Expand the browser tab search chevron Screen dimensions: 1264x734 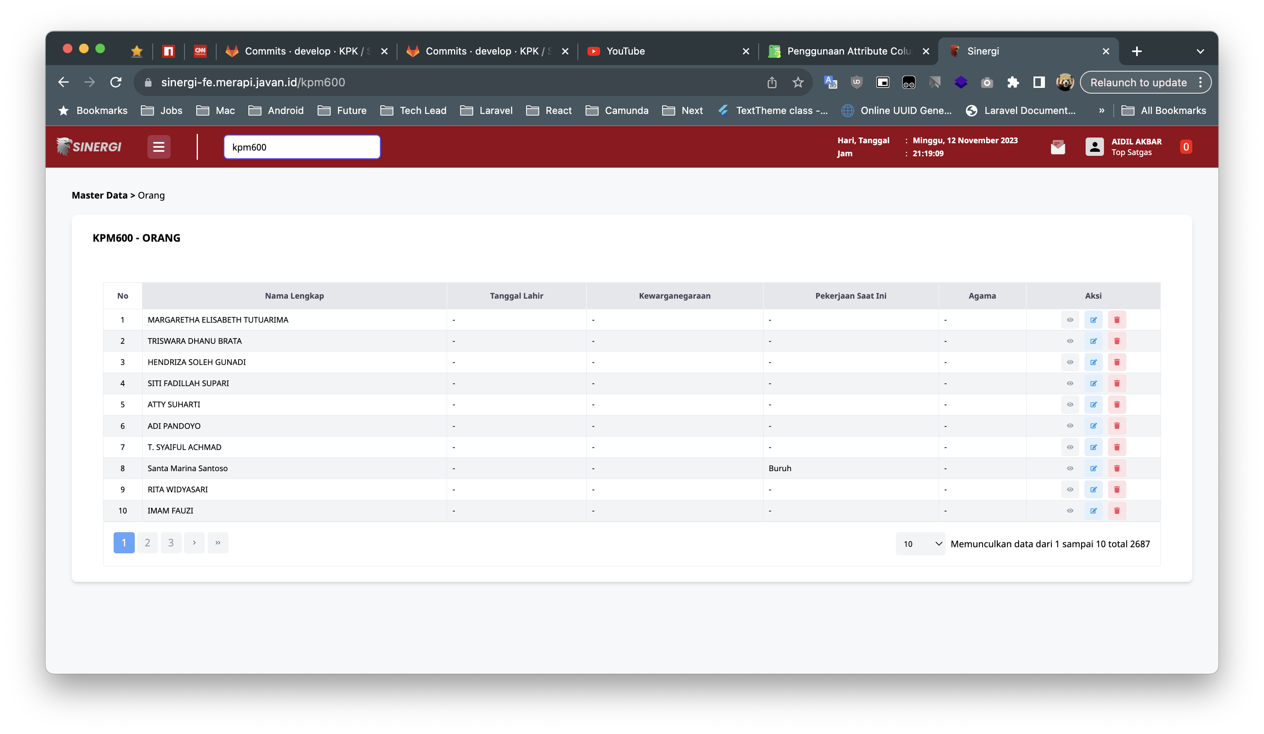point(1200,51)
